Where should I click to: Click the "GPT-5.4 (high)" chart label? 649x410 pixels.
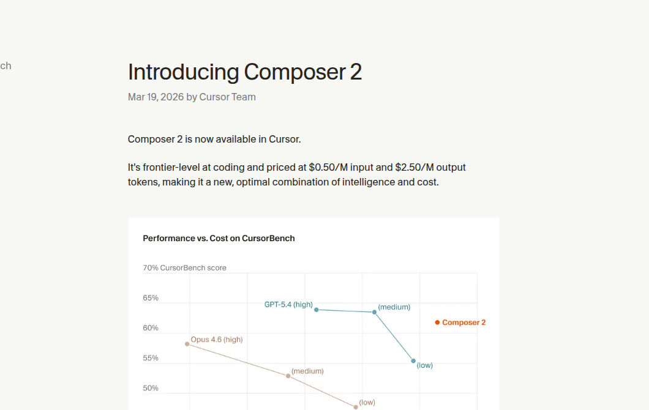(x=288, y=305)
